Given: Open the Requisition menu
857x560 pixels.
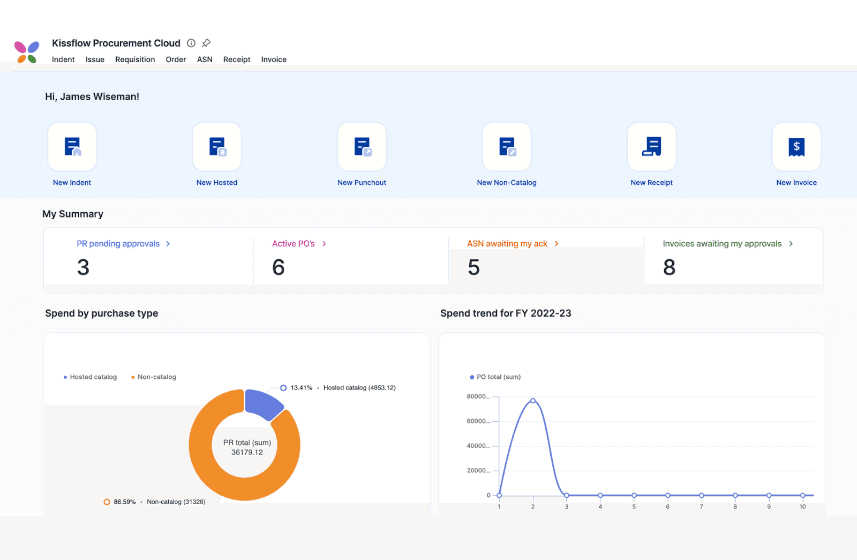Looking at the screenshot, I should pos(134,59).
